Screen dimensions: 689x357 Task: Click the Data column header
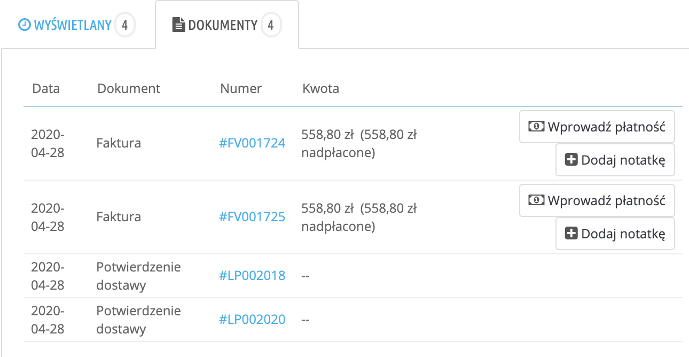45,88
